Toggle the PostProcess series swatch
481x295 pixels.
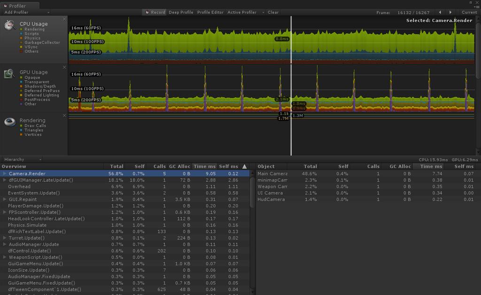point(21,100)
